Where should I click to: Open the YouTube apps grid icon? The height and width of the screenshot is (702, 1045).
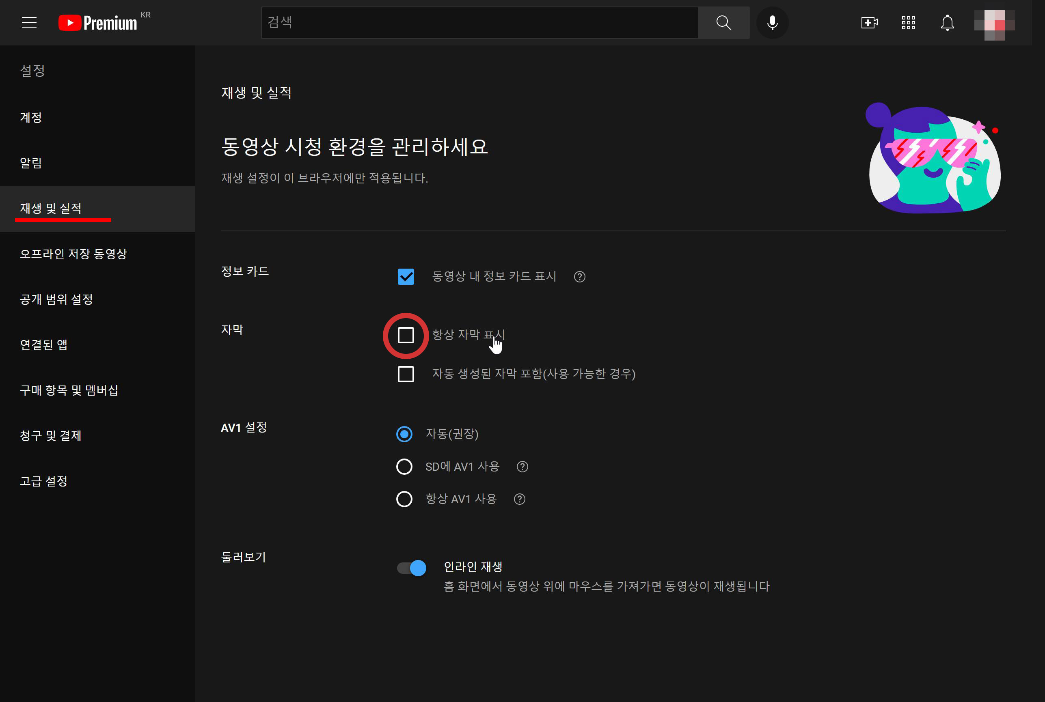pos(908,22)
